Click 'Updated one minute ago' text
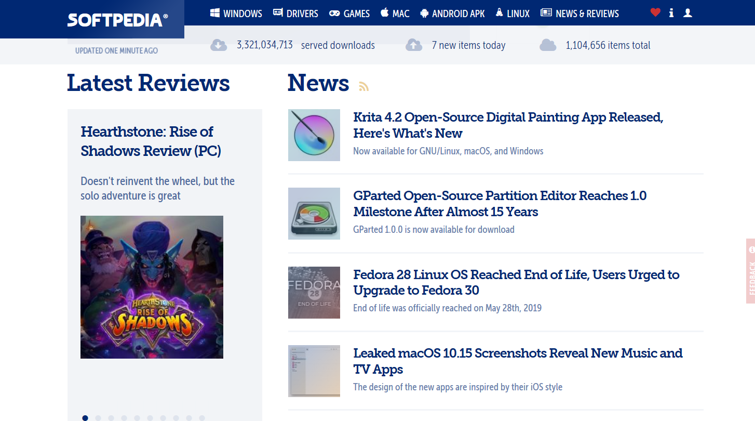755x421 pixels. tap(116, 51)
